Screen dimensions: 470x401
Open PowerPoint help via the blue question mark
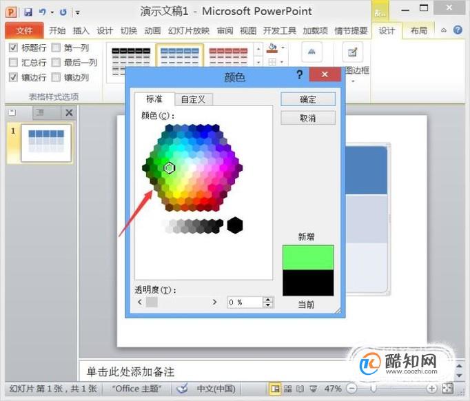point(458,30)
